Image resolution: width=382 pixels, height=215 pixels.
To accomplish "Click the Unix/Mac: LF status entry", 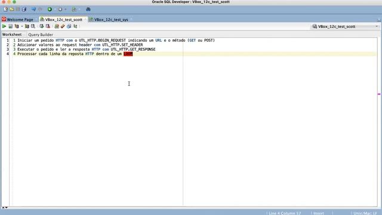I will pyautogui.click(x=365, y=213).
